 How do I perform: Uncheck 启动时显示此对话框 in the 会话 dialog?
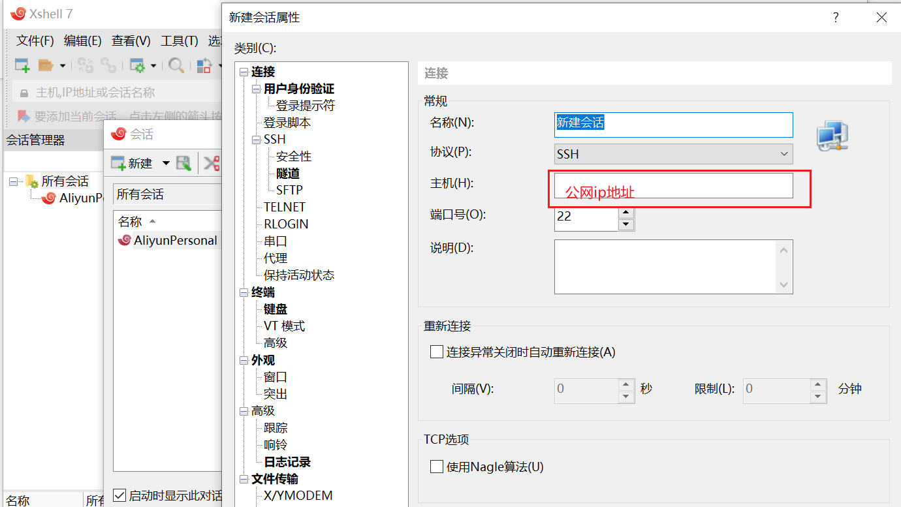119,495
